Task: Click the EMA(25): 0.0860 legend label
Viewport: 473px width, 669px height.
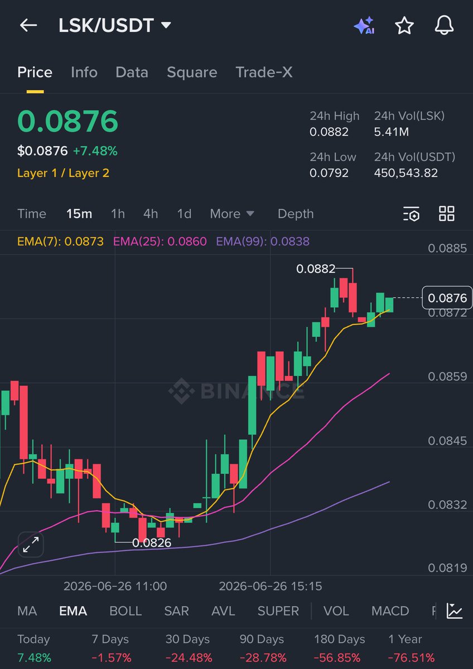Action: point(160,241)
